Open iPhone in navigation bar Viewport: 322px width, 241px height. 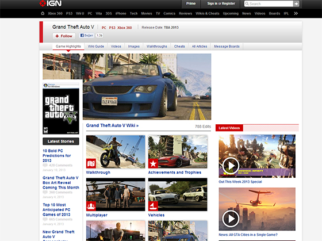click(x=121, y=13)
